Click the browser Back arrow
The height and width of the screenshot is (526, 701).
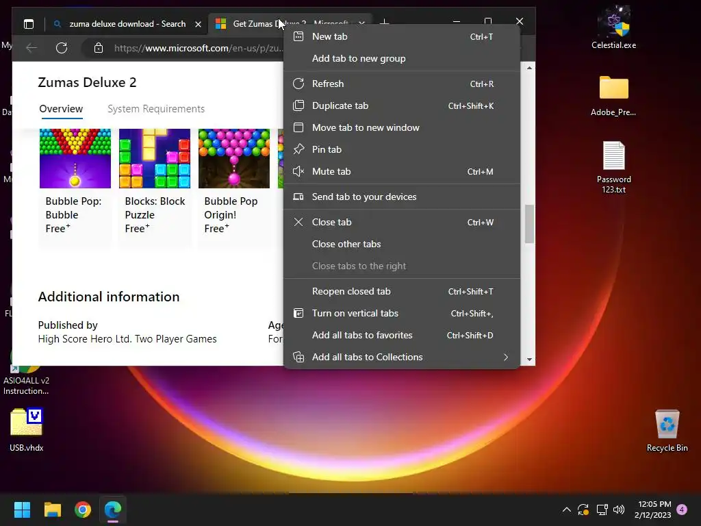point(31,48)
